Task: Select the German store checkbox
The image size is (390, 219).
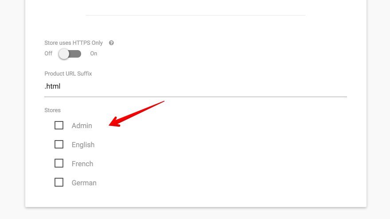Action: 59,183
